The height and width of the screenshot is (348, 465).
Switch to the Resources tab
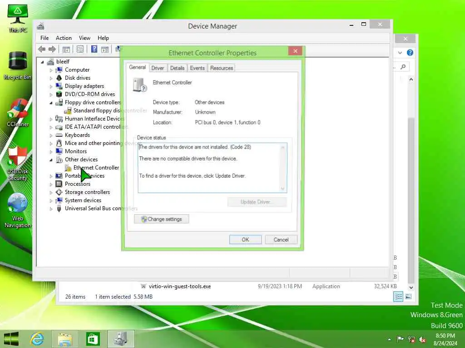pyautogui.click(x=222, y=68)
